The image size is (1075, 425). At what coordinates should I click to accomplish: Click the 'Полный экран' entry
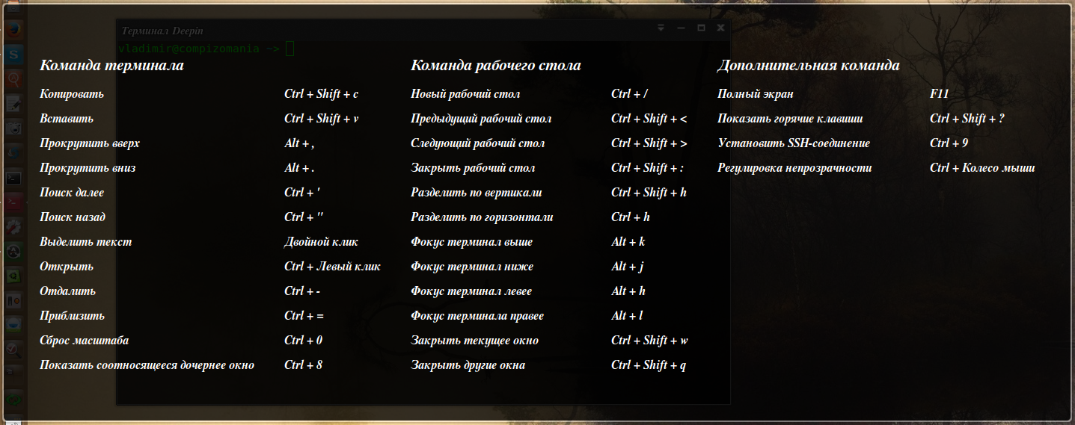point(756,94)
